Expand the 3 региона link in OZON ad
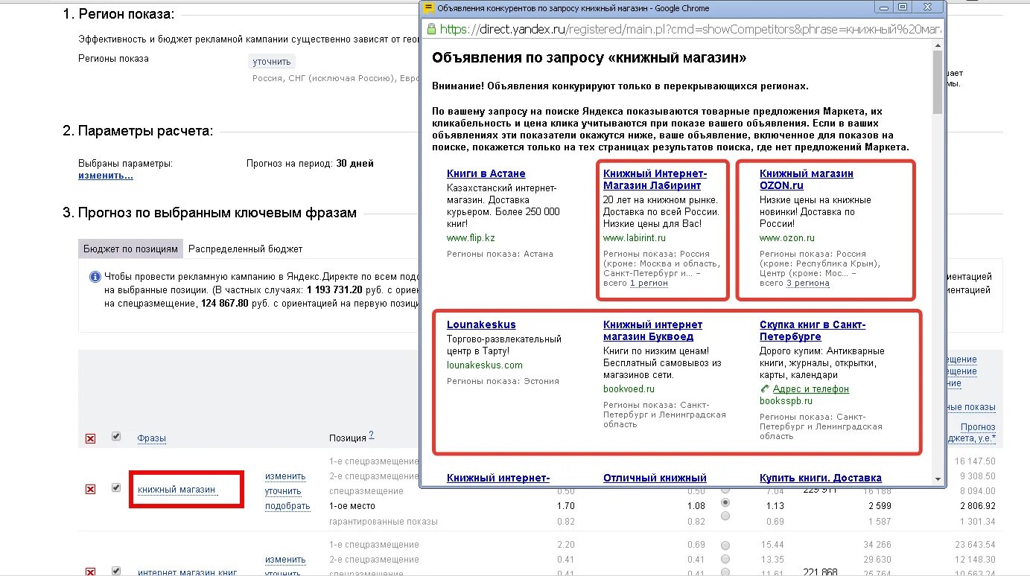Image resolution: width=1030 pixels, height=576 pixels. (809, 284)
